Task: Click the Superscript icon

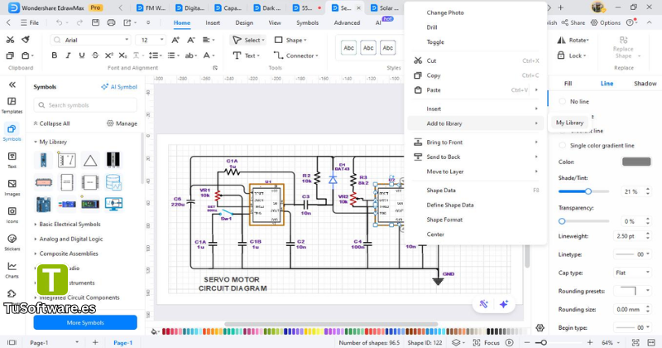Action: point(109,56)
